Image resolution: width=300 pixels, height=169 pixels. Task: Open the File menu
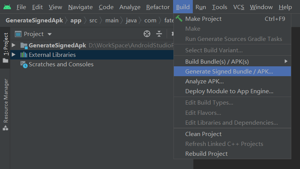[x=21, y=7]
